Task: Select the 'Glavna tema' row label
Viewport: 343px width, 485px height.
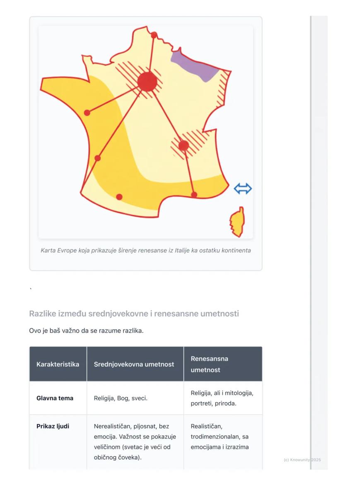Action: (x=55, y=398)
